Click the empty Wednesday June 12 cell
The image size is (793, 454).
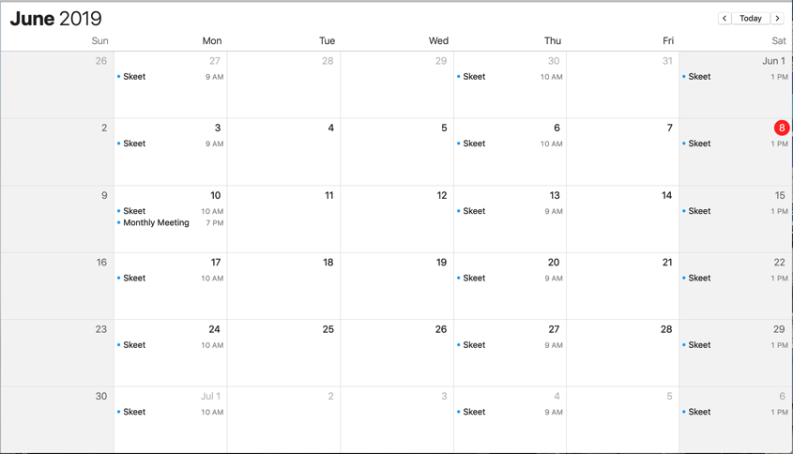tap(397, 219)
